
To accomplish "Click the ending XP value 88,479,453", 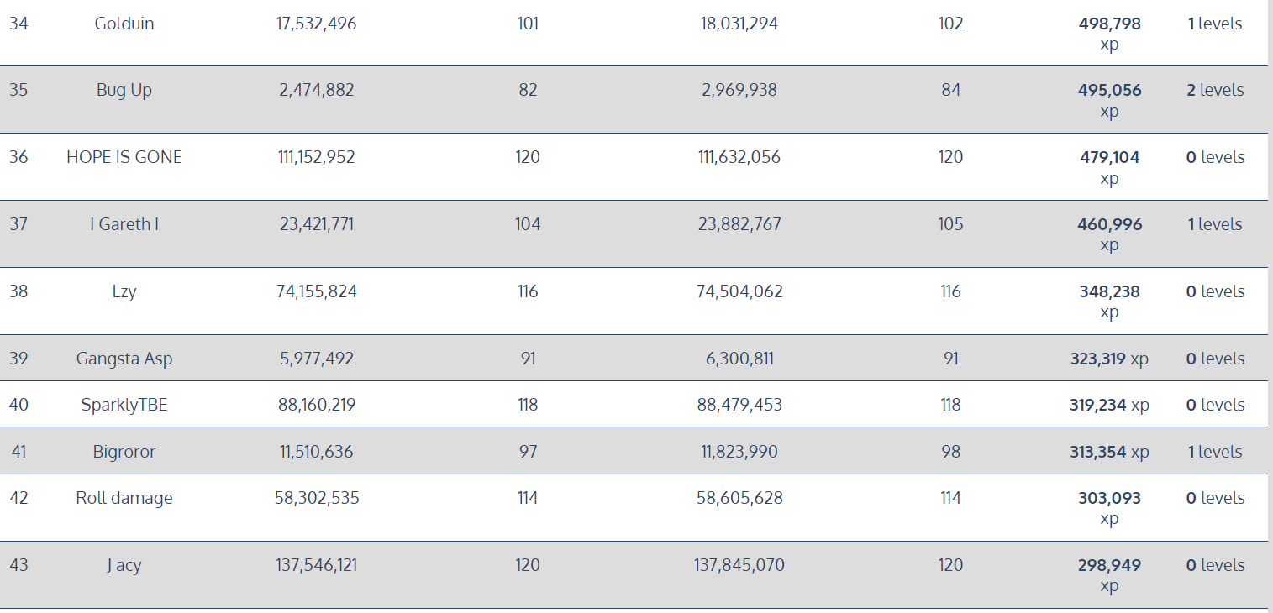I will pyautogui.click(x=739, y=405).
